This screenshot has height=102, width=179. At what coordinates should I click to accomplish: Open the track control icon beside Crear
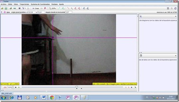[42, 8]
